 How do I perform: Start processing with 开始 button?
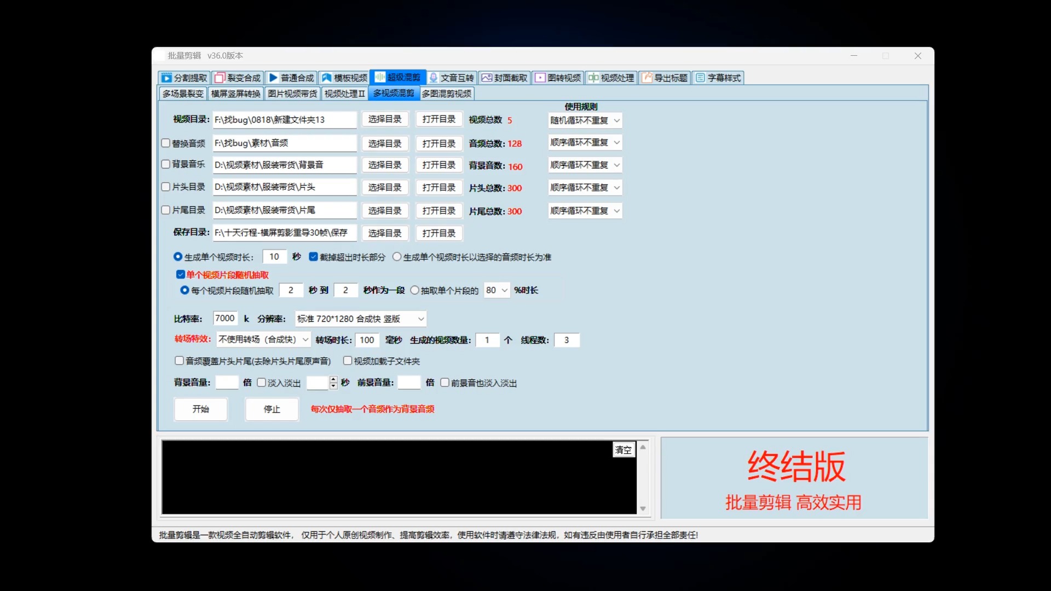tap(201, 409)
